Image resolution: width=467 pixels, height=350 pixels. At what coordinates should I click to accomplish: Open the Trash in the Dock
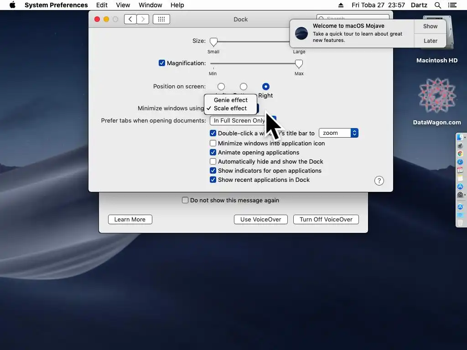[460, 222]
